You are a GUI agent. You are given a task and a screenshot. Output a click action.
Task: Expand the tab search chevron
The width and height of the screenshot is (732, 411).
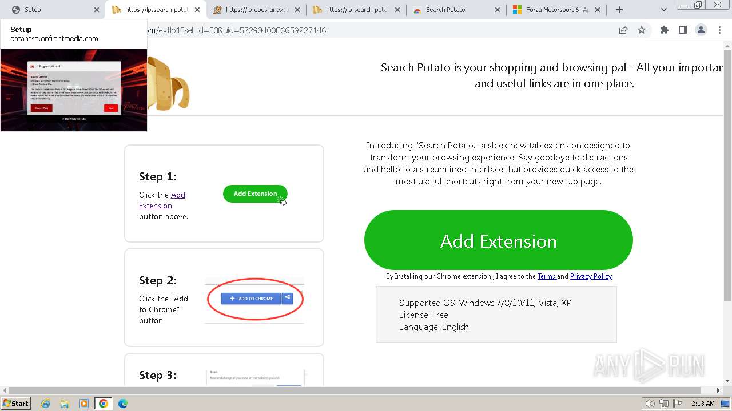click(x=664, y=10)
